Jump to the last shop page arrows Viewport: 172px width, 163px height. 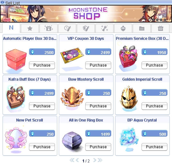pos(100,160)
